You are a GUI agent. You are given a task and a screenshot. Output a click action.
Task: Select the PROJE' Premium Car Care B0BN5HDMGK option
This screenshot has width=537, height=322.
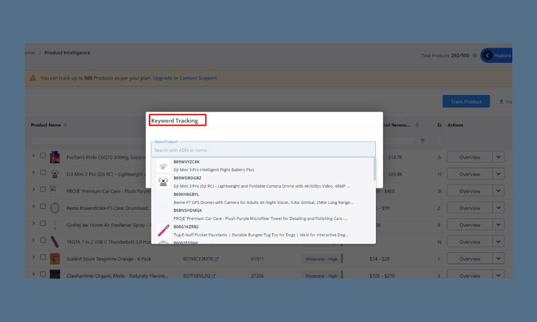point(263,214)
